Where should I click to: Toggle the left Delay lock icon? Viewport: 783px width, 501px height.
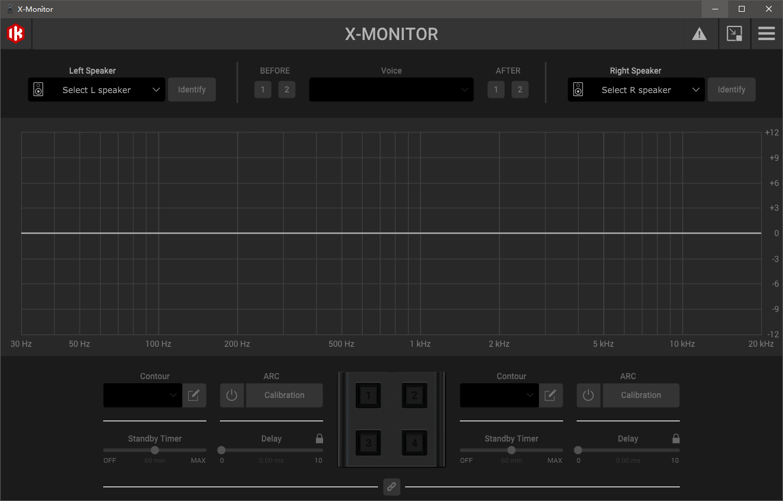pos(320,439)
